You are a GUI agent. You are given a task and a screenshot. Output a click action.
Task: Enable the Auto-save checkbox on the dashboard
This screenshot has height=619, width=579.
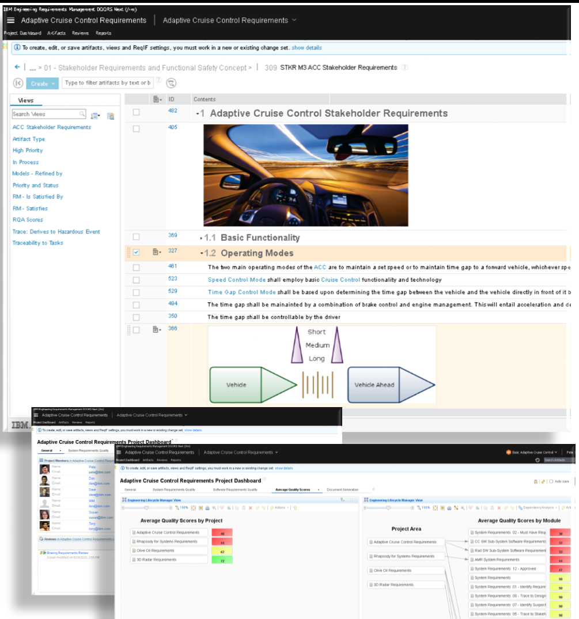pyautogui.click(x=551, y=481)
